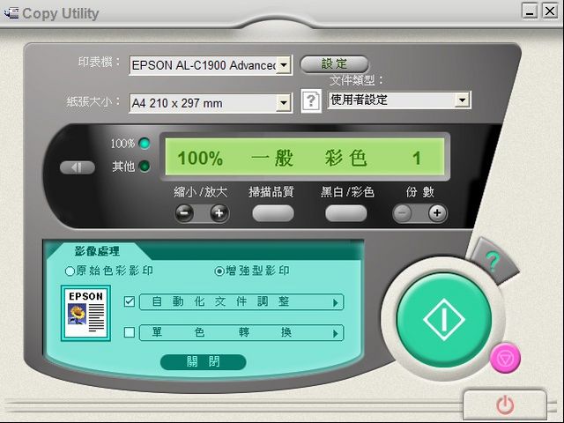
Task: Decrease number of copies
Action: (402, 213)
